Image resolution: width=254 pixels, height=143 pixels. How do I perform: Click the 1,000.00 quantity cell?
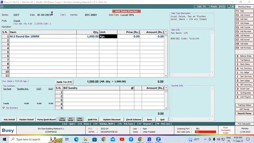point(88,36)
